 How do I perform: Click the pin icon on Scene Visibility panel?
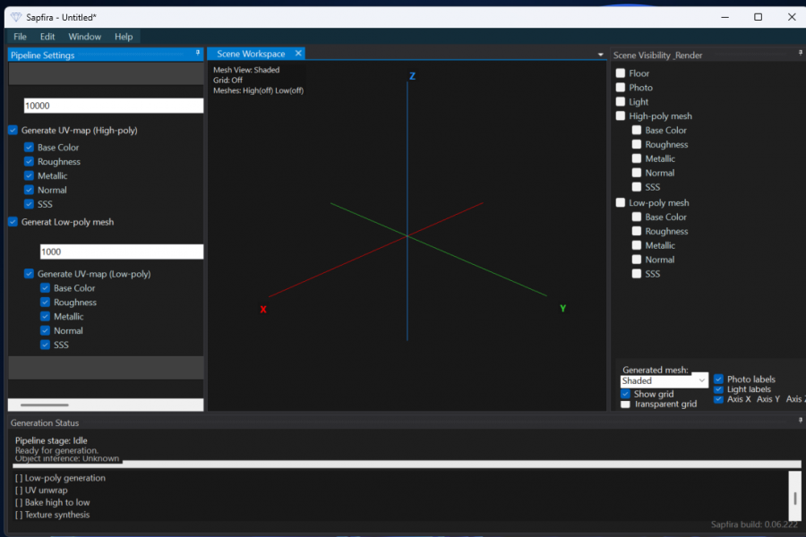801,53
